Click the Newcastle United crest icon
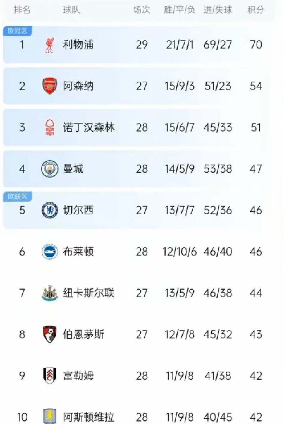283x424 pixels. [49, 293]
